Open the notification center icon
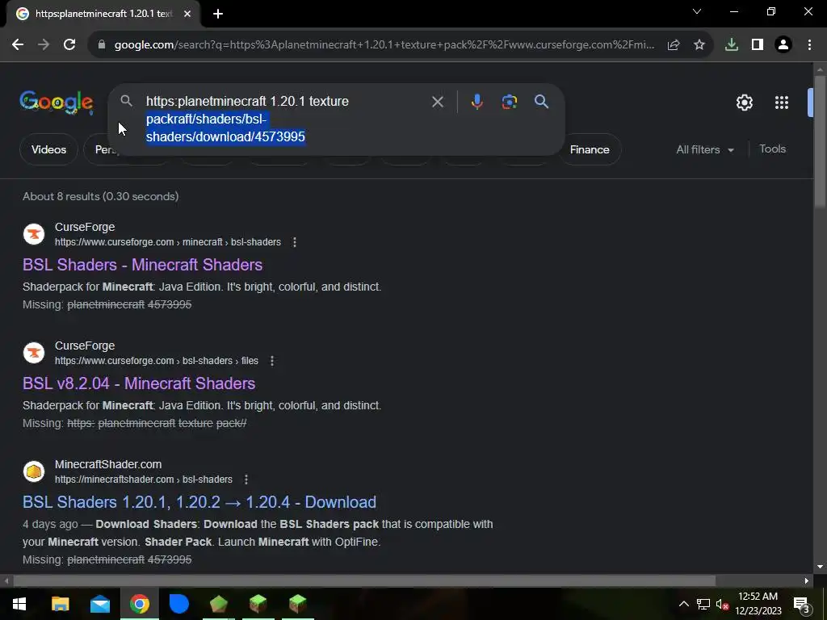This screenshot has width=827, height=620. [801, 605]
